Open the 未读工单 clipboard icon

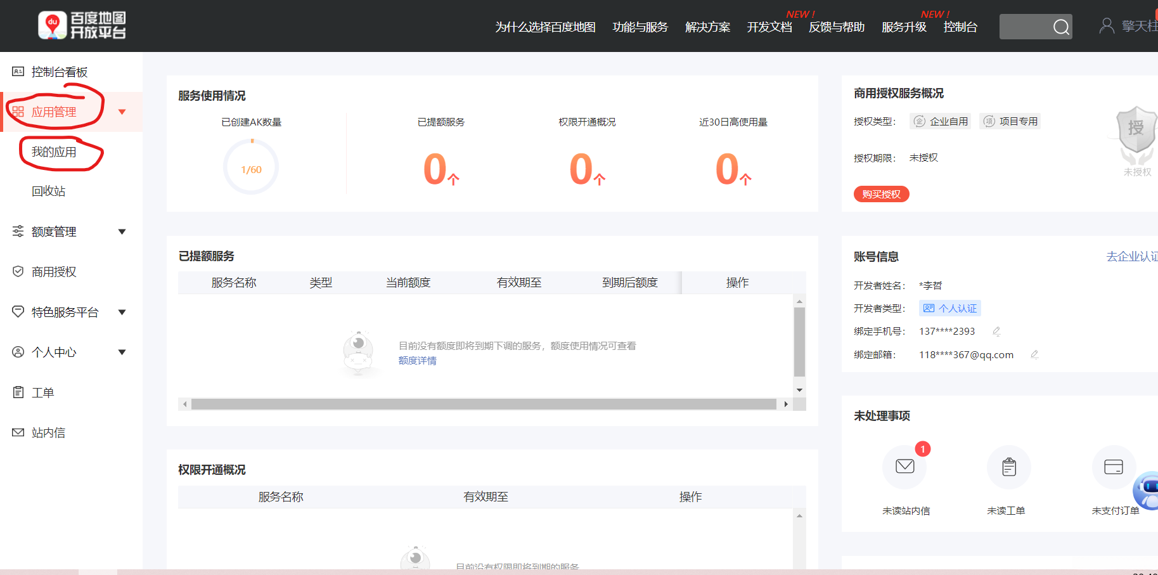click(x=1009, y=467)
